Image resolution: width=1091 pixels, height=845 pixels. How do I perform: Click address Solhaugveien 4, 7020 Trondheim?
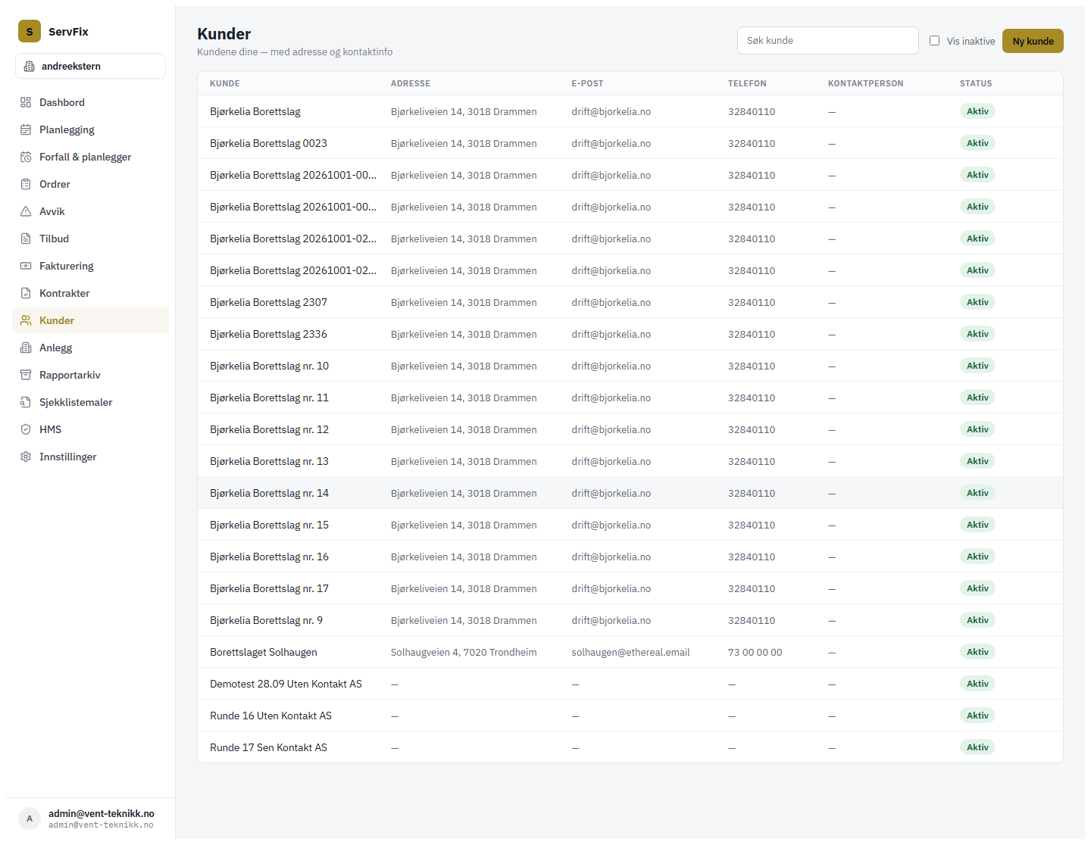pos(464,652)
